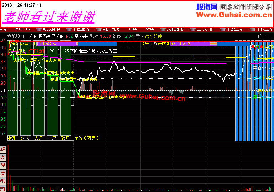Open 股市日历 in the top menu

23,29
